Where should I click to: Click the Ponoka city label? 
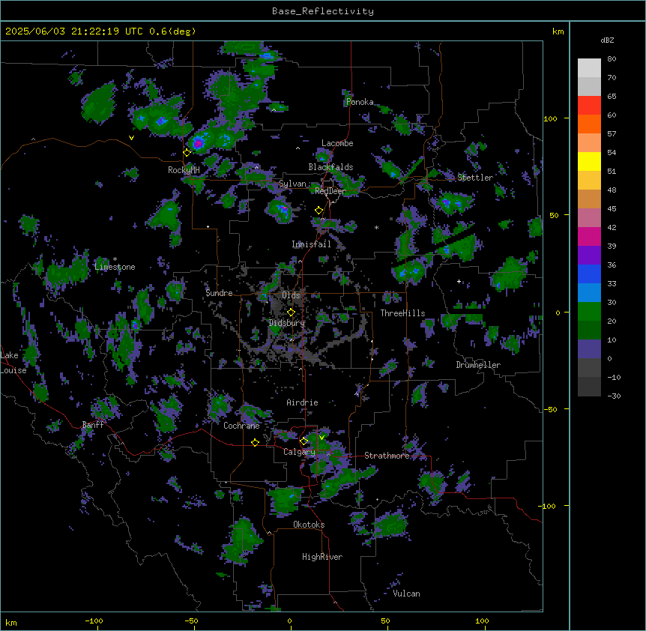360,102
